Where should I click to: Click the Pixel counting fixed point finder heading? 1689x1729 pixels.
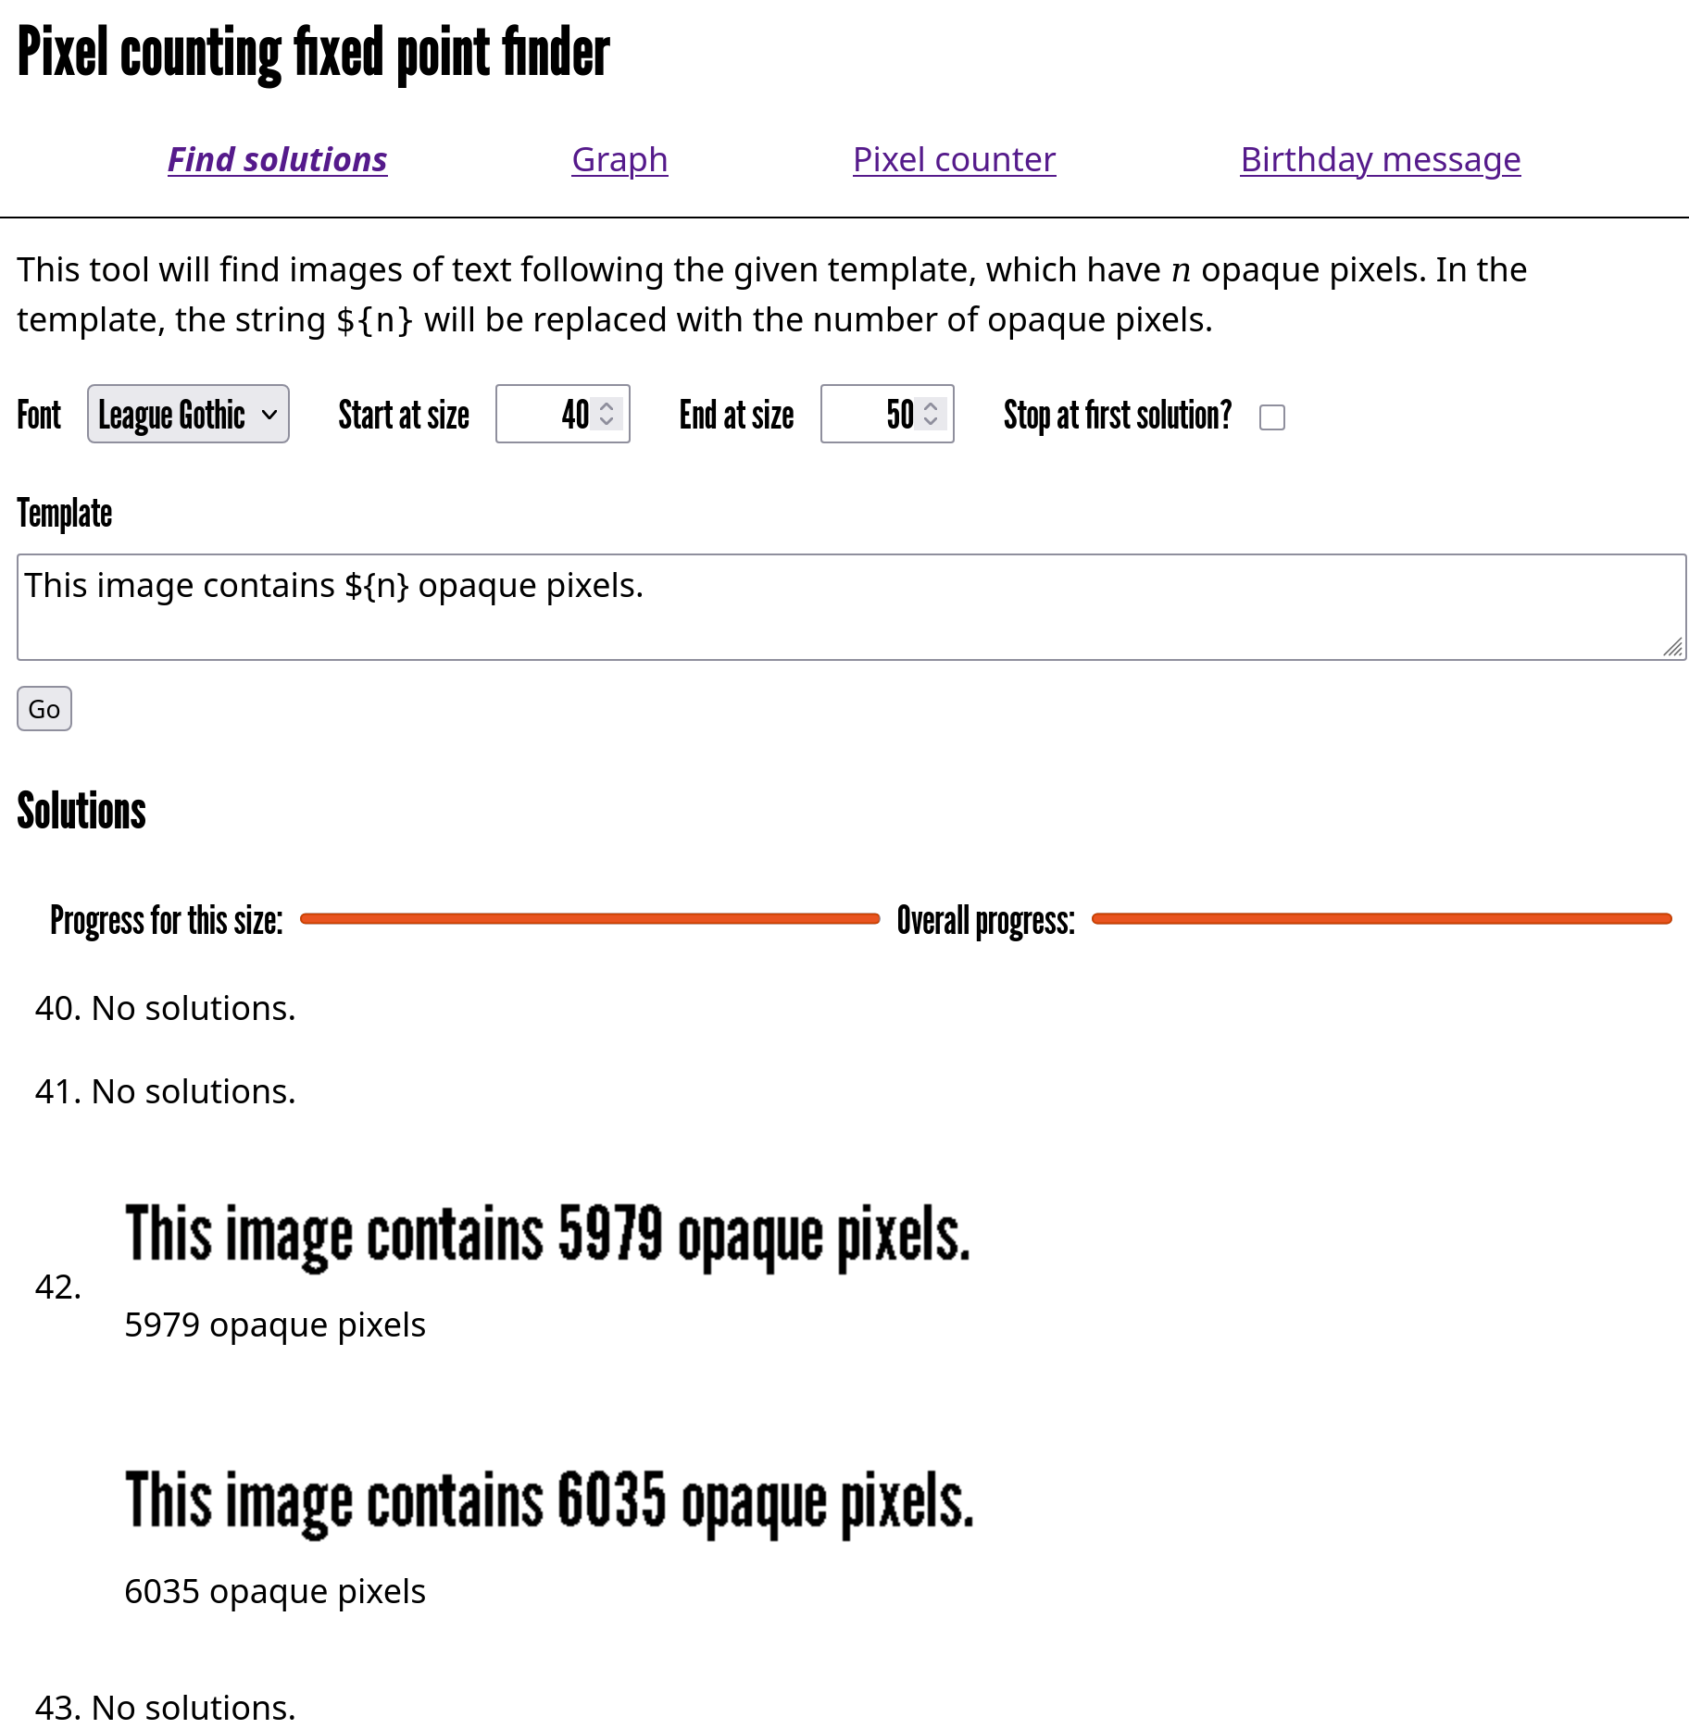313,54
